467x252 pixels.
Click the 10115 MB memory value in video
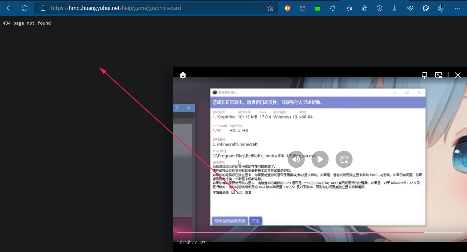[248, 117]
